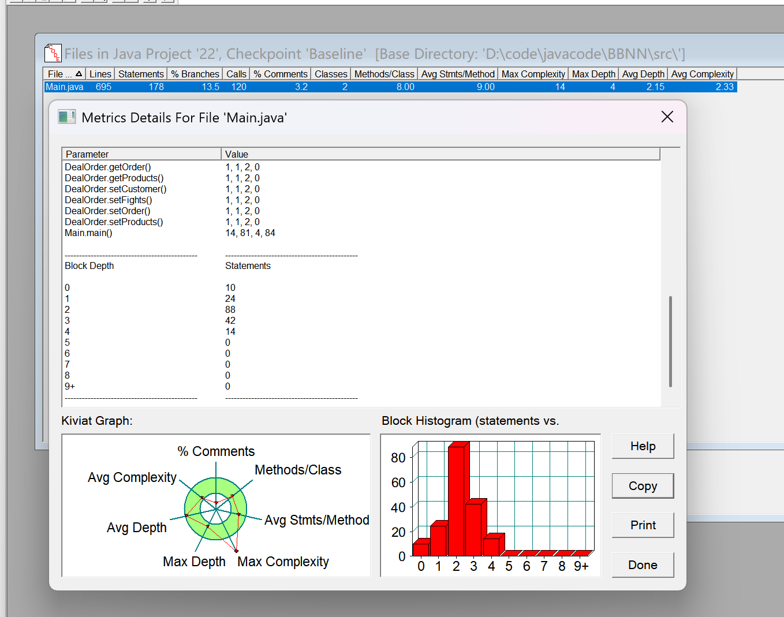Click the value '14, 81, 4, 84'
The image size is (784, 617).
[250, 233]
